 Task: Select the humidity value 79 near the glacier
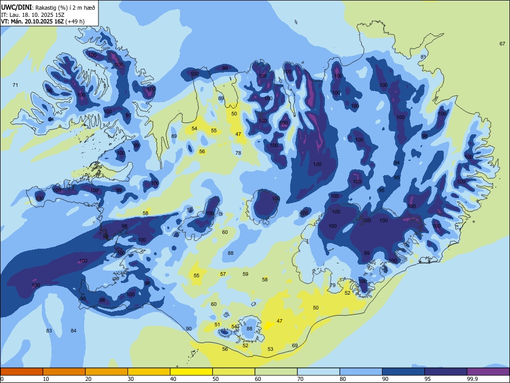[x=333, y=285]
